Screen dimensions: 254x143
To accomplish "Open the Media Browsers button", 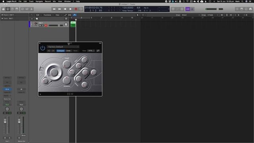I will point(250,9).
